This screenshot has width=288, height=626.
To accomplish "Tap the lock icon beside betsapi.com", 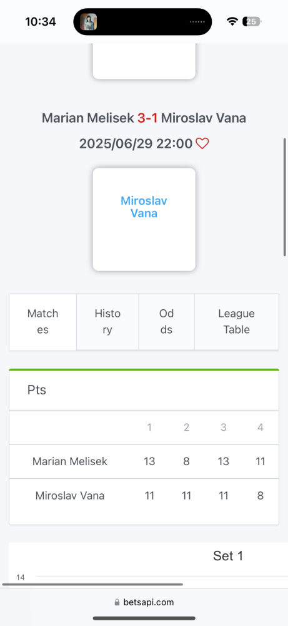I will [117, 602].
